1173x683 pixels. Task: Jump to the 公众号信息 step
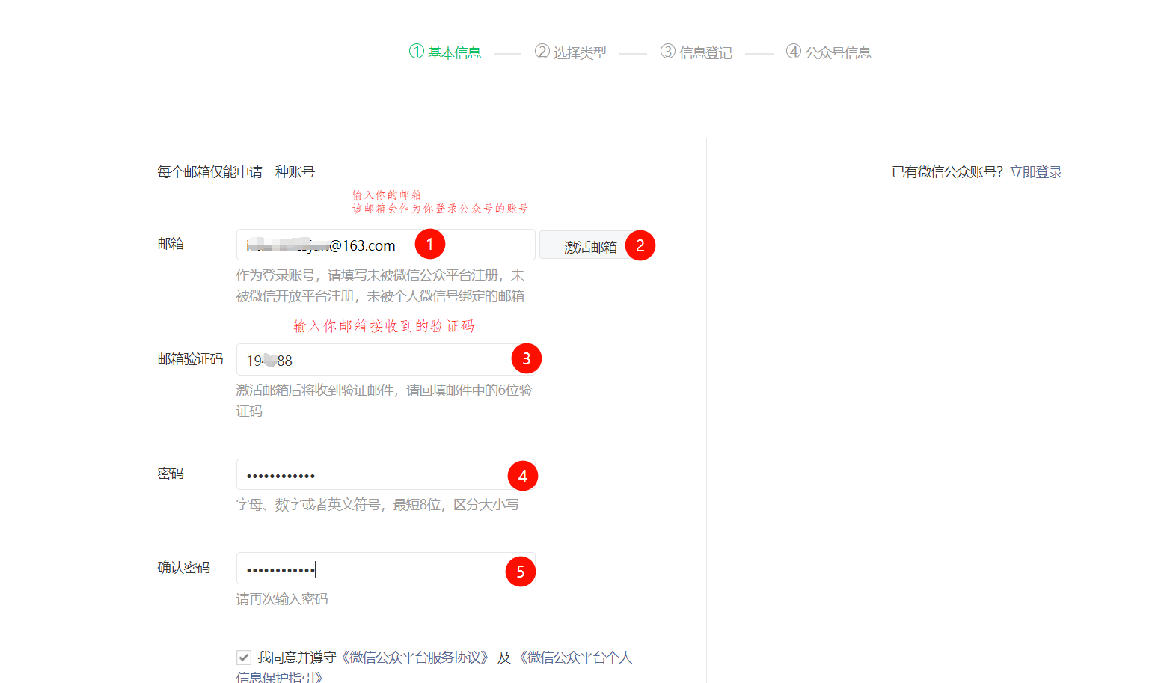(x=828, y=52)
